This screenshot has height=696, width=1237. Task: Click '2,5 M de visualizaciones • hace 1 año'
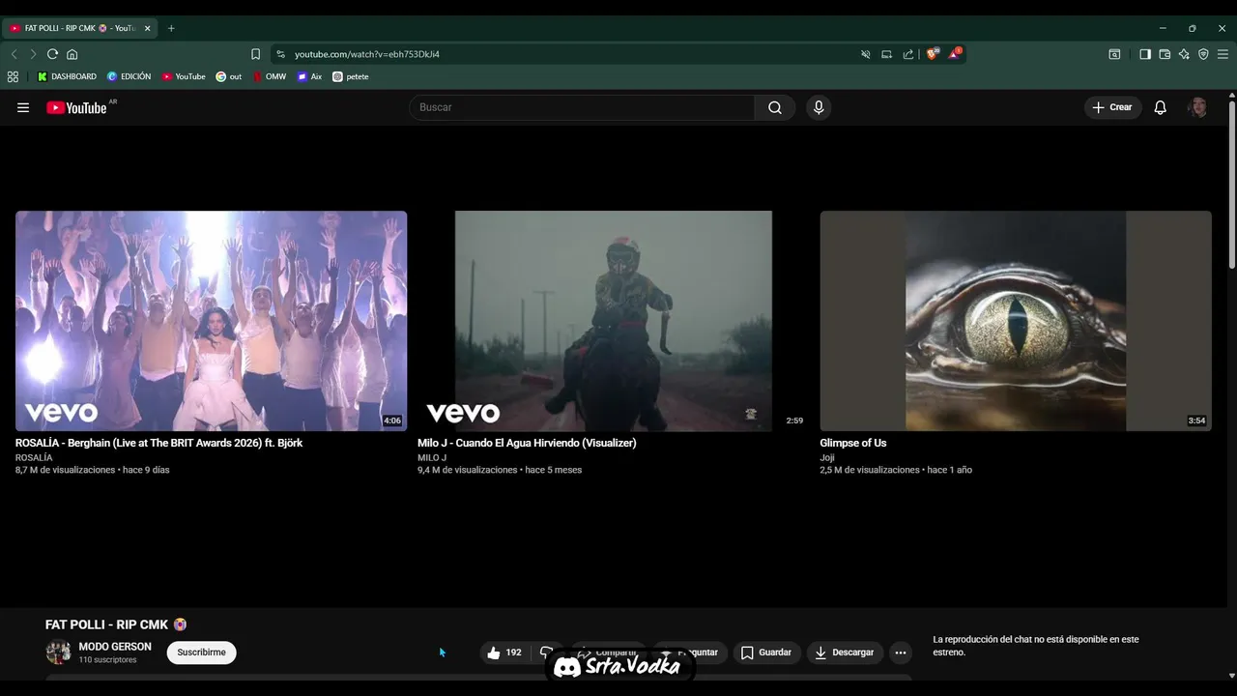pyautogui.click(x=896, y=470)
